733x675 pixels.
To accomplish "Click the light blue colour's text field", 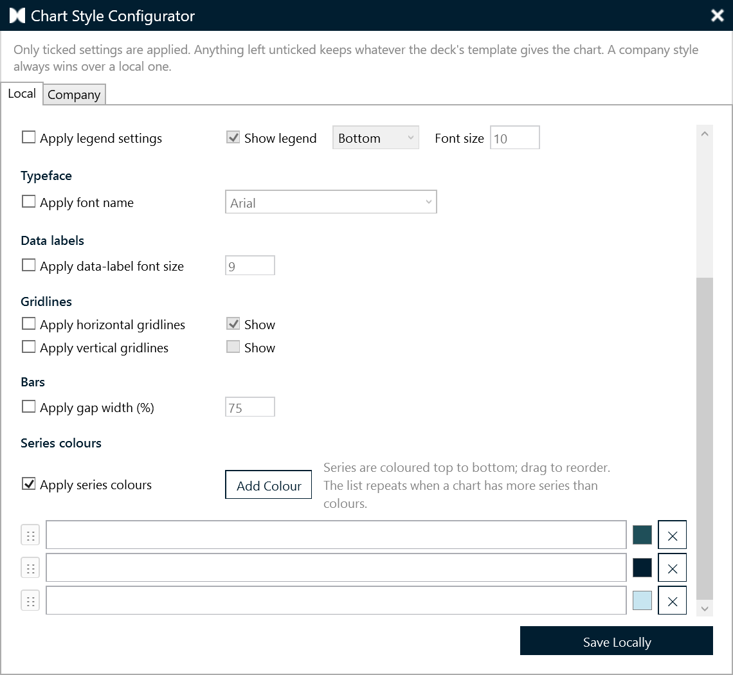I will 336,600.
